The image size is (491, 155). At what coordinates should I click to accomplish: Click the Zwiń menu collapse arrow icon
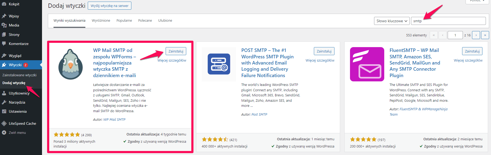(4, 133)
